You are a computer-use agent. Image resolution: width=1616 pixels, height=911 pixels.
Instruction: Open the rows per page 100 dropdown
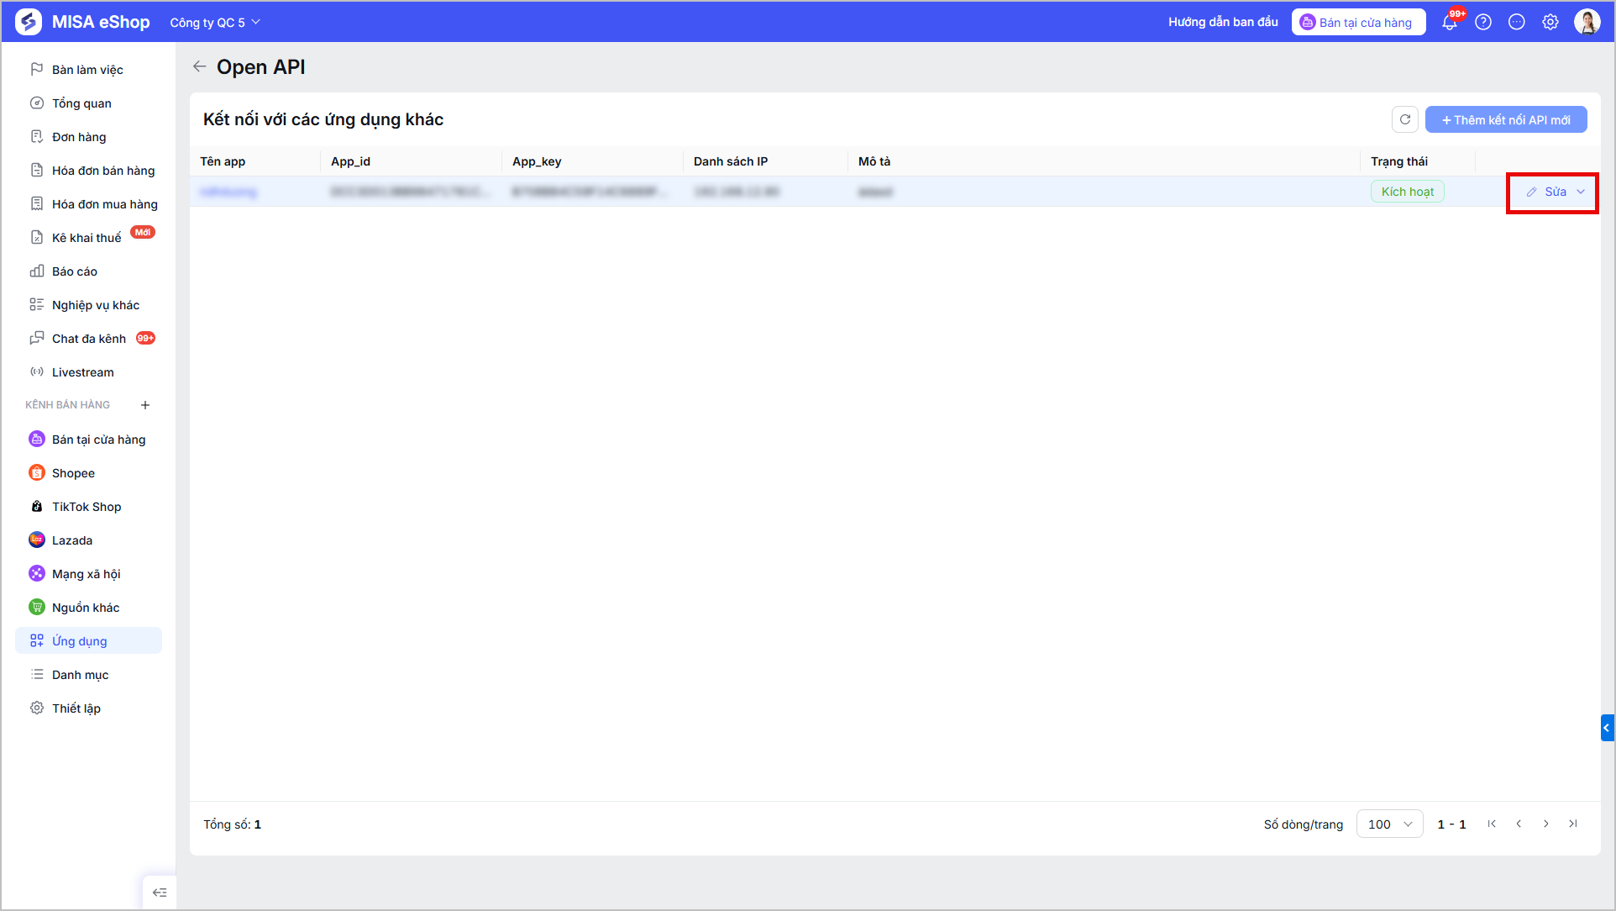[1390, 824]
